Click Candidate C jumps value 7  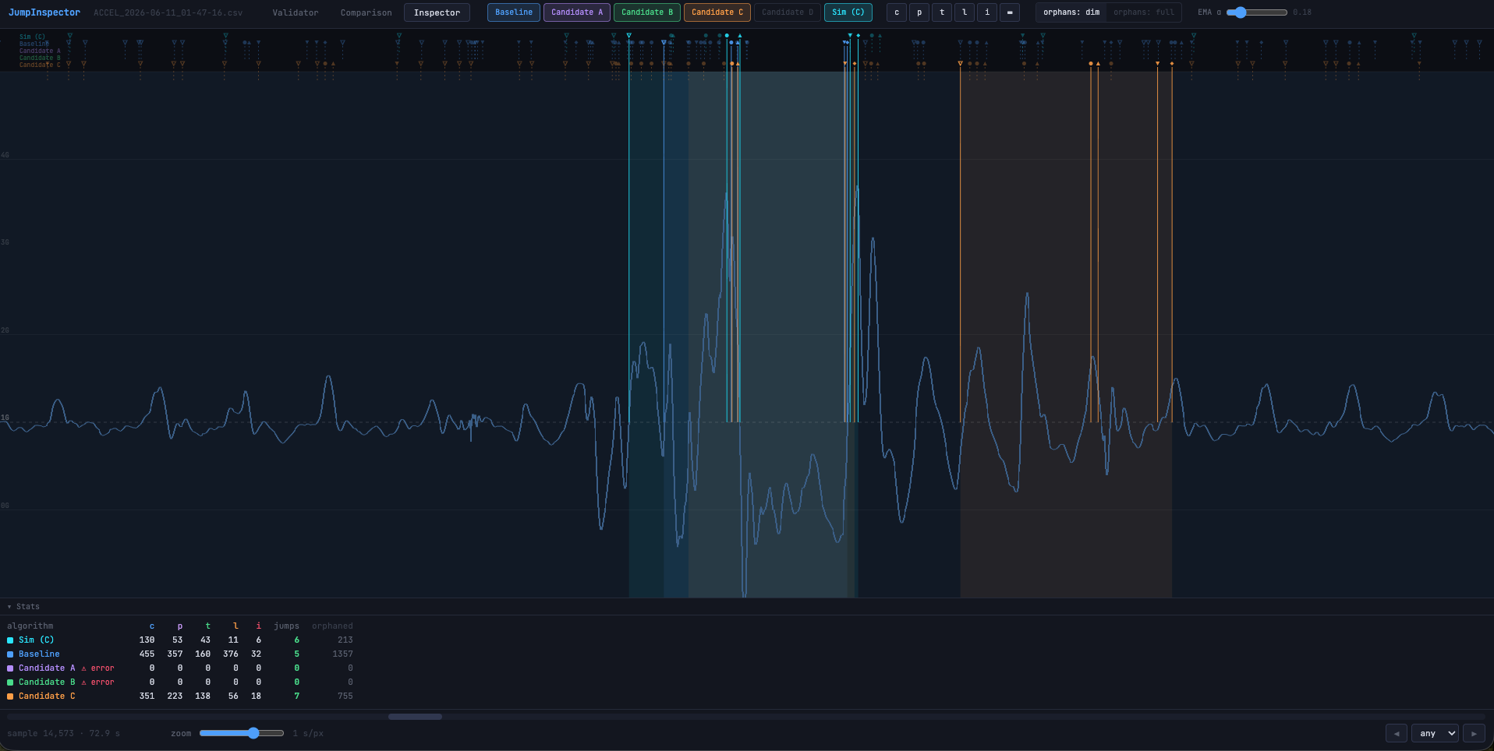tap(296, 696)
